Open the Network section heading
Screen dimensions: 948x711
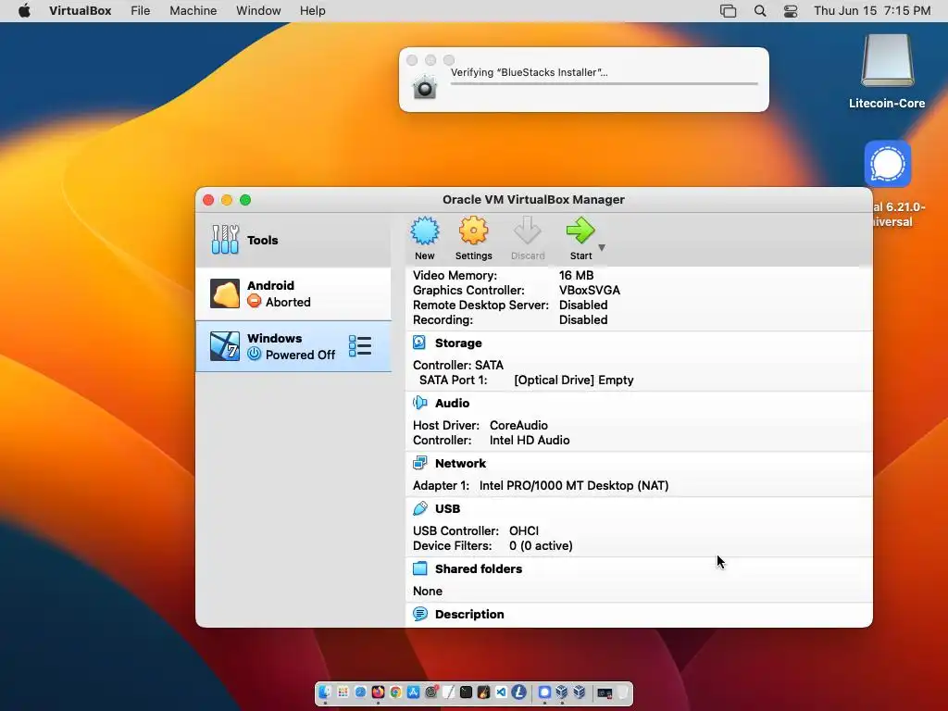click(x=460, y=463)
